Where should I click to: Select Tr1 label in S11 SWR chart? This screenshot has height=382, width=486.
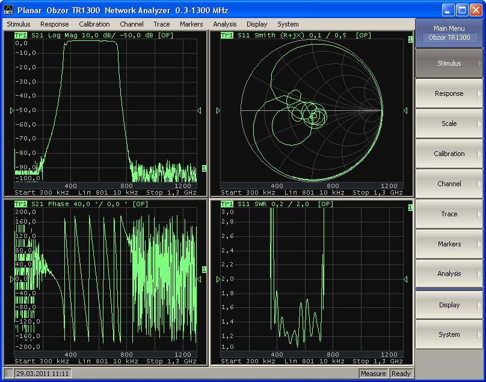pyautogui.click(x=227, y=204)
